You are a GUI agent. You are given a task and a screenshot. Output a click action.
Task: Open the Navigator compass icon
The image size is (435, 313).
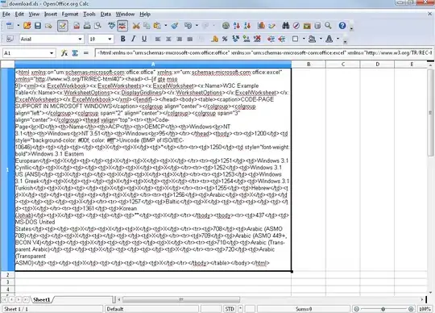(x=296, y=26)
